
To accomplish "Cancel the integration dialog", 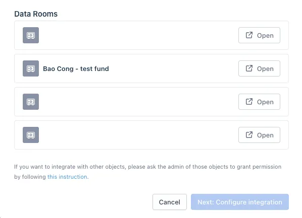I will [170, 202].
